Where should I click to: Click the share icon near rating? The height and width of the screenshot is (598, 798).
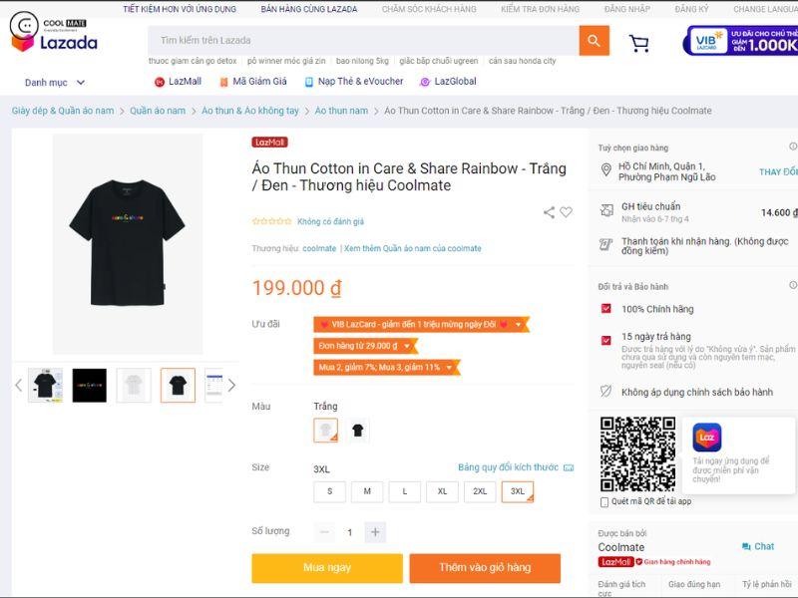[x=549, y=212]
